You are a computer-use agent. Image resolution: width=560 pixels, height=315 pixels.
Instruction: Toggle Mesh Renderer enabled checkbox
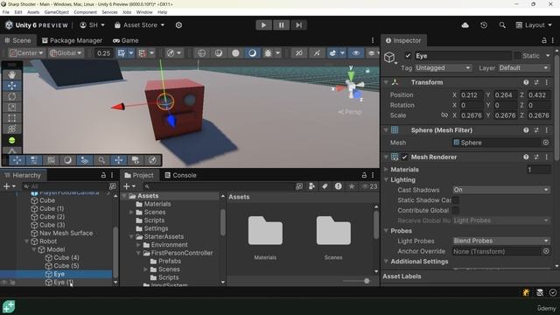[x=404, y=157]
